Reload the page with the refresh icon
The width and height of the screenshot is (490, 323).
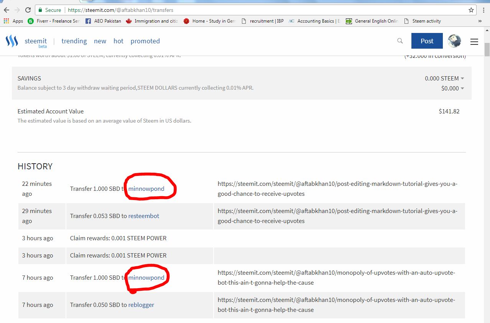(28, 10)
